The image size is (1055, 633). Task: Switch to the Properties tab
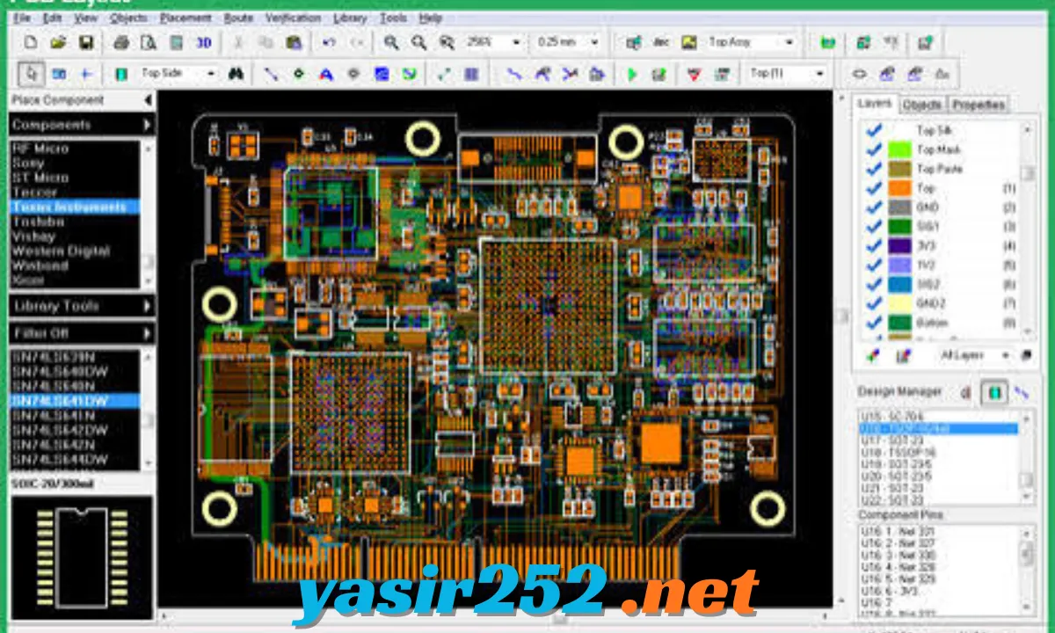coord(979,105)
